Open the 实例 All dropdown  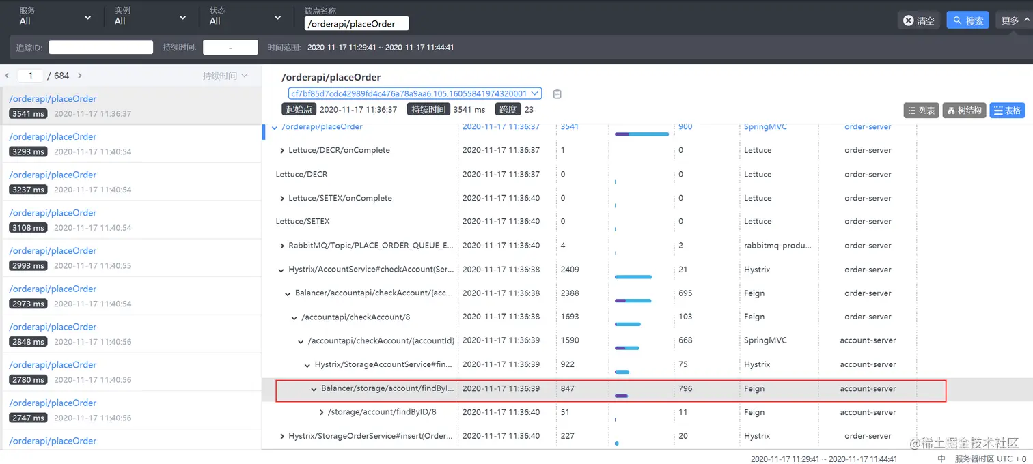click(150, 16)
